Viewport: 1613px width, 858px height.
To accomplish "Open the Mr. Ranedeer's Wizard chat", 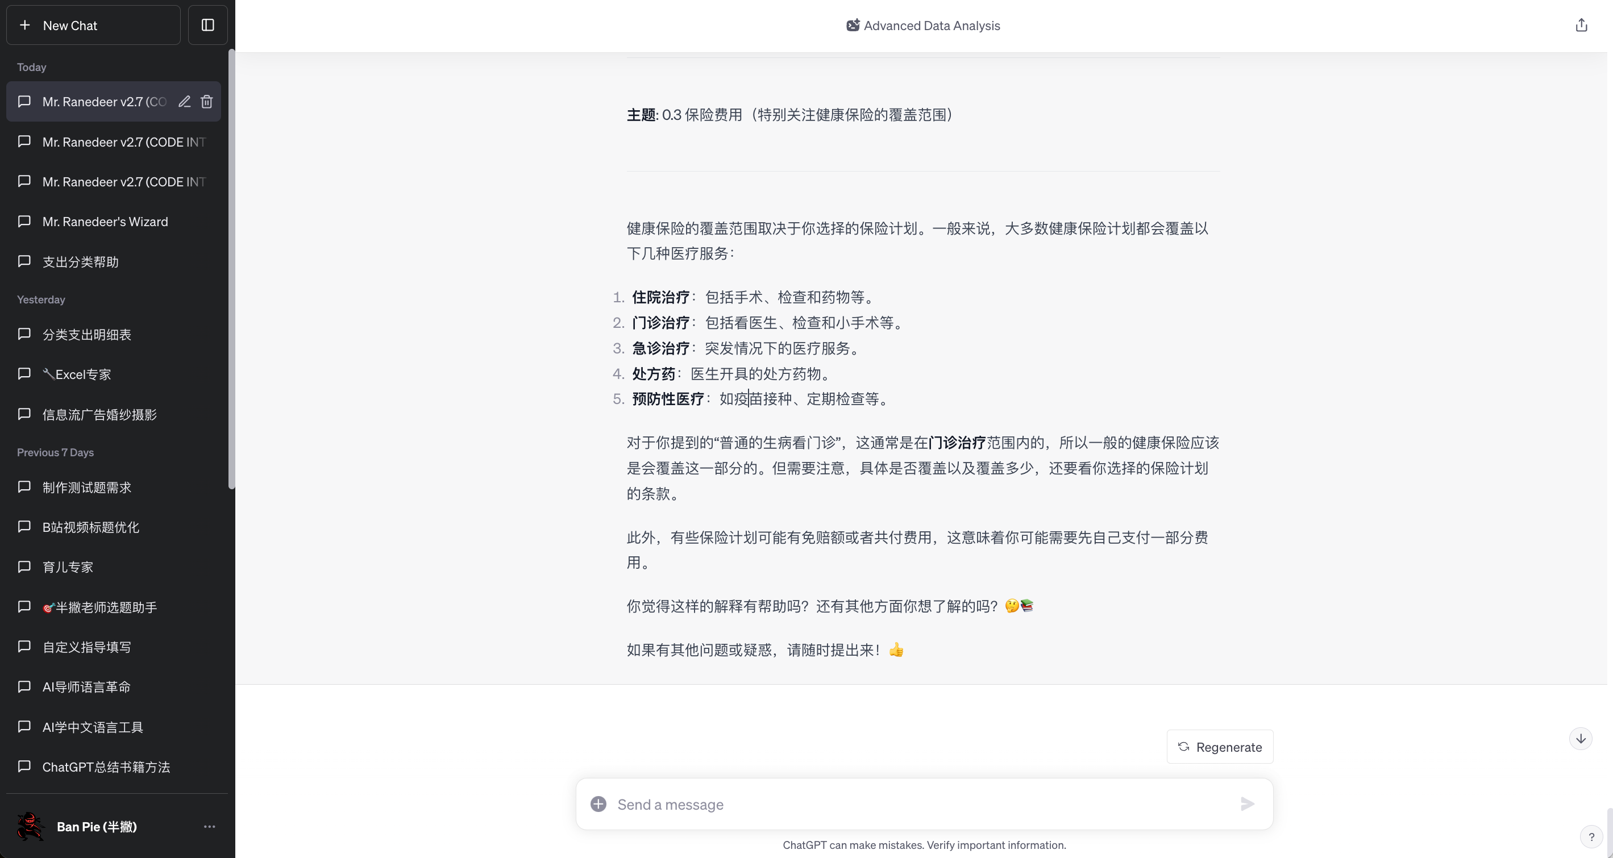I will 105,222.
